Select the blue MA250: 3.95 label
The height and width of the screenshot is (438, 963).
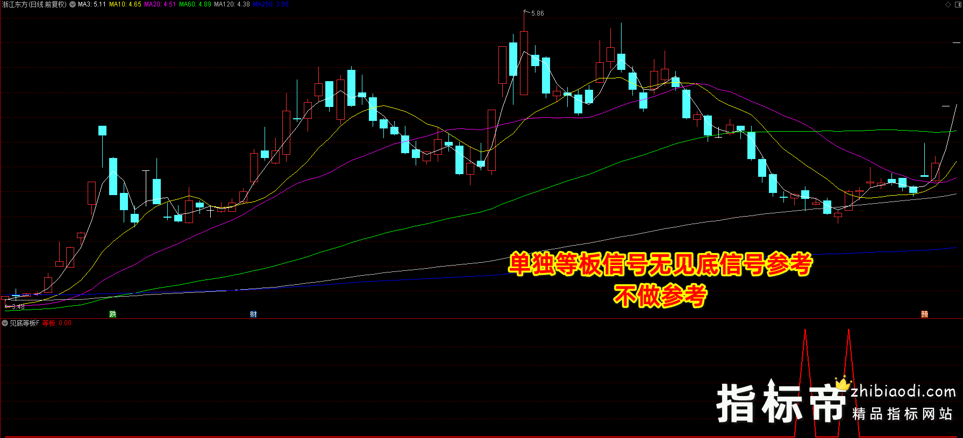(270, 4)
